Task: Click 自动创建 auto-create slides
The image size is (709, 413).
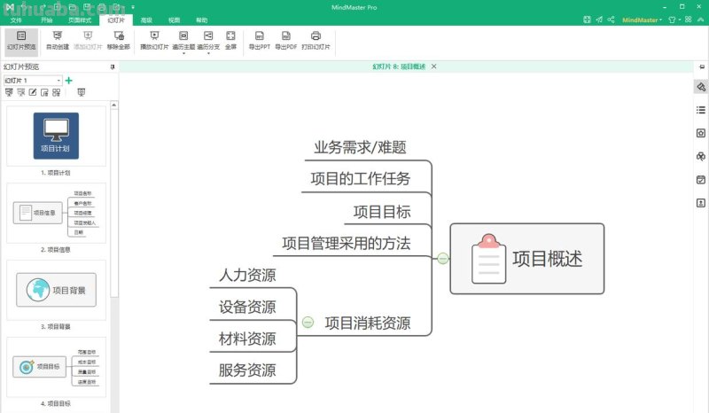Action: [58, 40]
